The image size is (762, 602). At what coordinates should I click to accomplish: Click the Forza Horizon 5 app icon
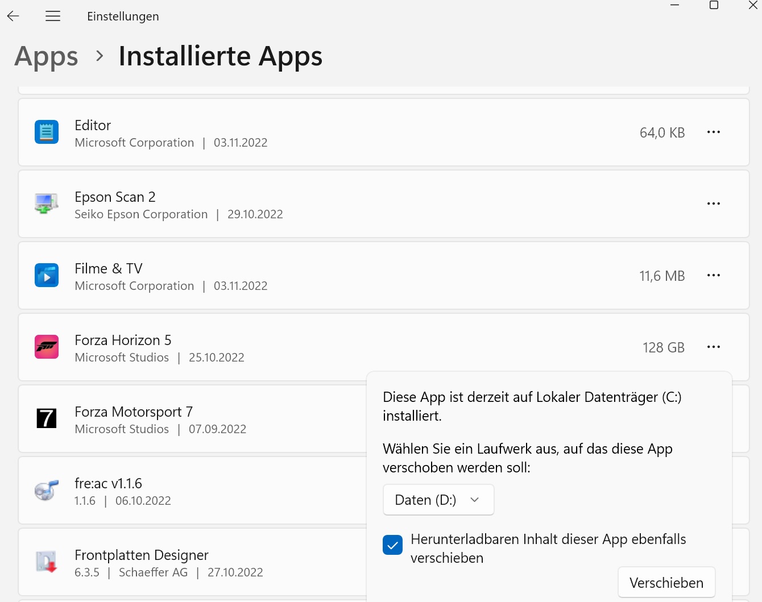coord(47,347)
